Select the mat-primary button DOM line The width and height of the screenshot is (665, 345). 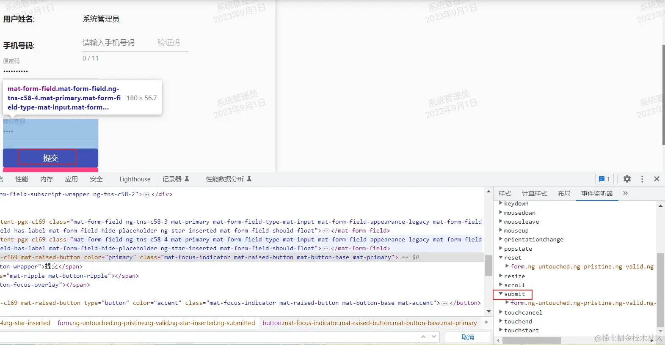click(242, 257)
